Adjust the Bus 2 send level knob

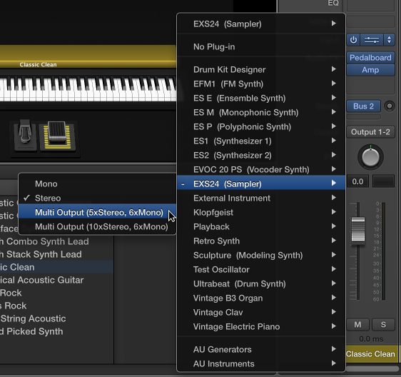[x=390, y=106]
